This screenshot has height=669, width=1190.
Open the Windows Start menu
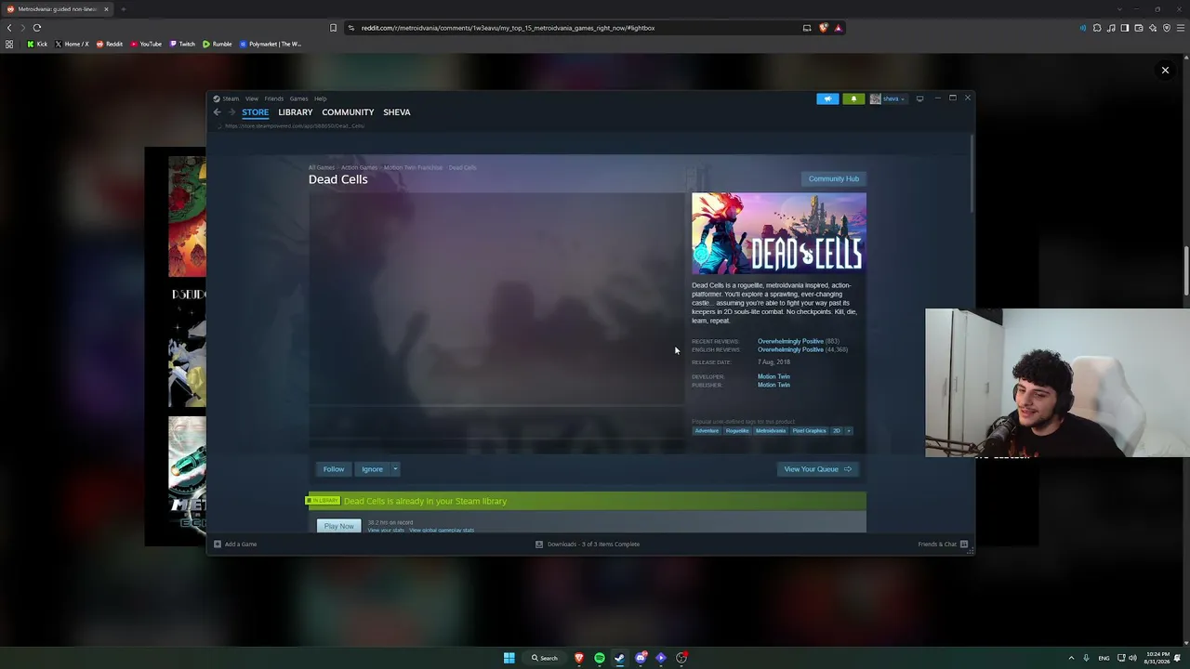point(509,658)
